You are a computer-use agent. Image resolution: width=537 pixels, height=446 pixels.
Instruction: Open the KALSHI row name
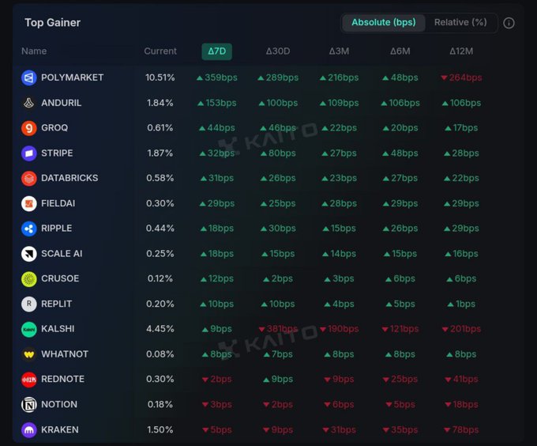pyautogui.click(x=58, y=329)
